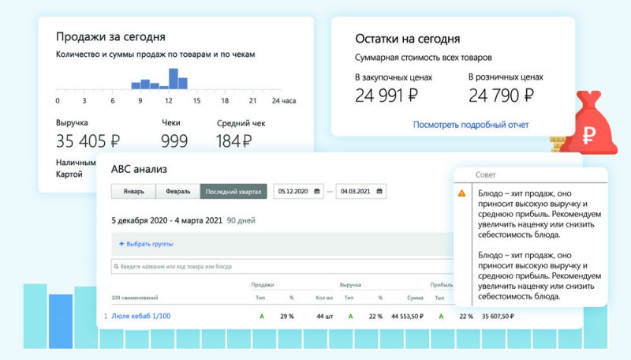631x360 pixels.
Task: Click the 109 наименований column header
Action: [x=134, y=297]
